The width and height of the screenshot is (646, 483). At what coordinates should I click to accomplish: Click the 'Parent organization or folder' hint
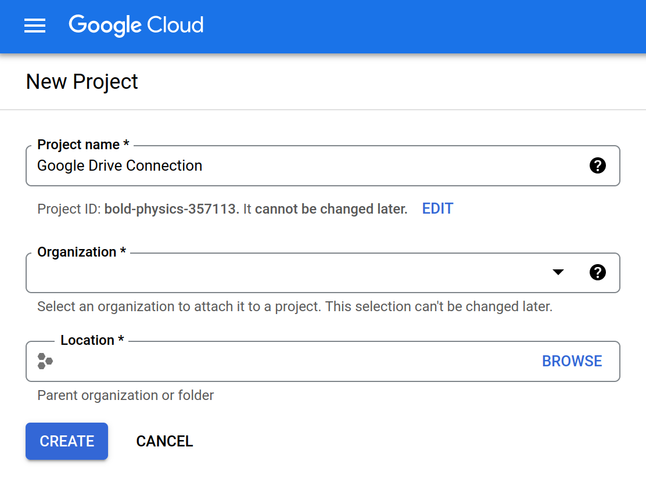pos(125,395)
